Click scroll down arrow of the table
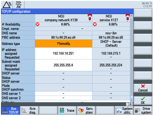This screenshot has height=116, width=153. pyautogui.click(x=132, y=100)
